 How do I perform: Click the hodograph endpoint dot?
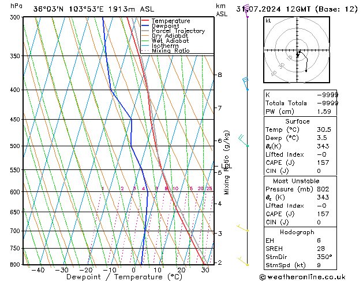306,71
